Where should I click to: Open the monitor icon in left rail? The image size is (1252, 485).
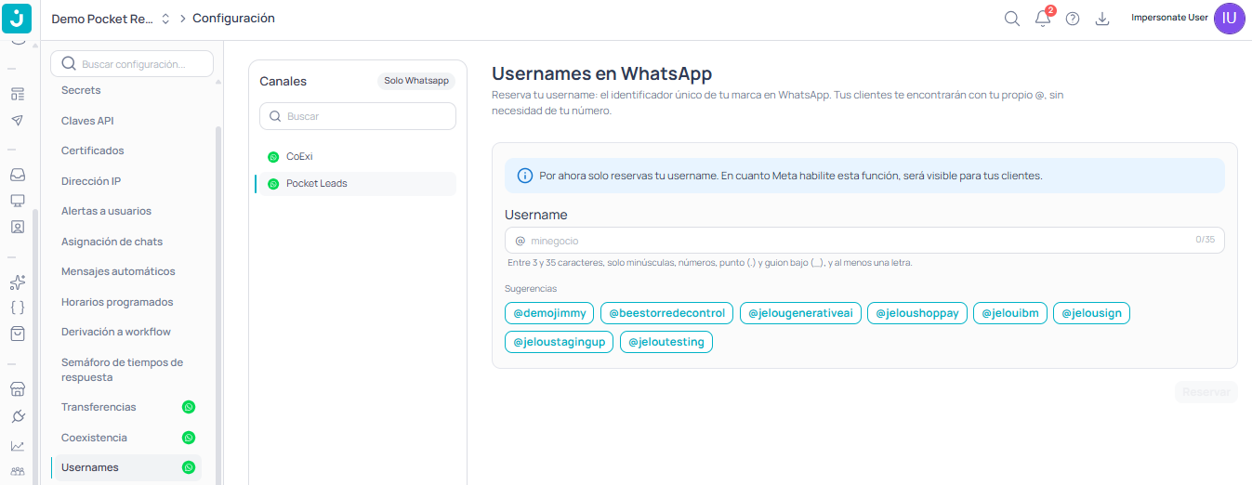(x=18, y=201)
